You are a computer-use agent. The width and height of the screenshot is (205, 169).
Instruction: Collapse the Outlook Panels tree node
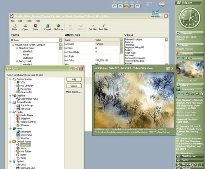coord(10,142)
